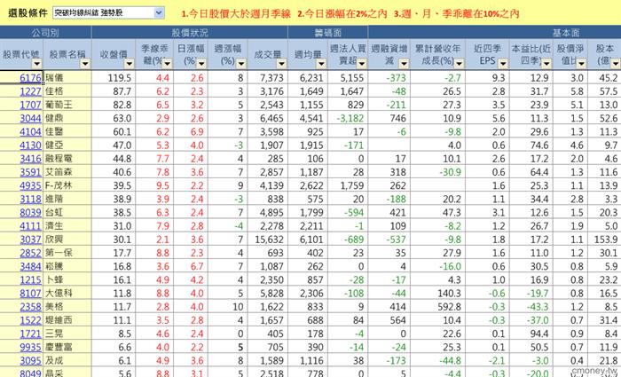This screenshot has height=377, width=621.
Task: Open the 股票代號 column filter arrow
Action: coord(37,64)
